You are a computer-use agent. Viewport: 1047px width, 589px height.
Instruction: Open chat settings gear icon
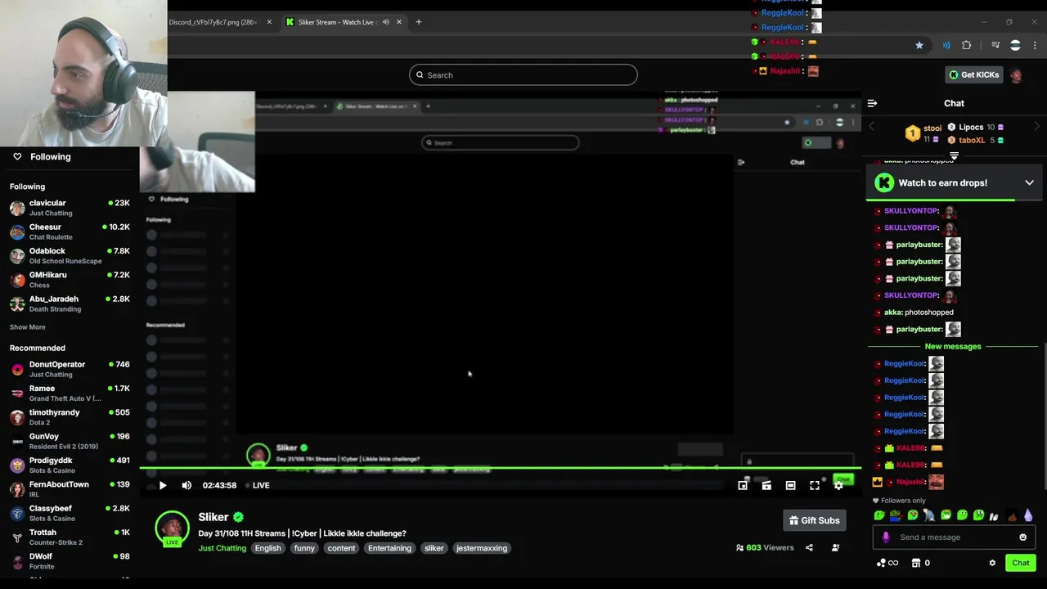pyautogui.click(x=992, y=563)
